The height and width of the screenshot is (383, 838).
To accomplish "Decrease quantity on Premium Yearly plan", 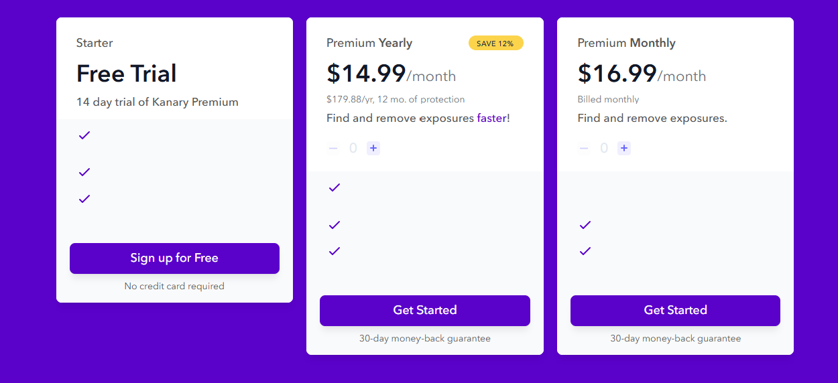I will point(333,148).
